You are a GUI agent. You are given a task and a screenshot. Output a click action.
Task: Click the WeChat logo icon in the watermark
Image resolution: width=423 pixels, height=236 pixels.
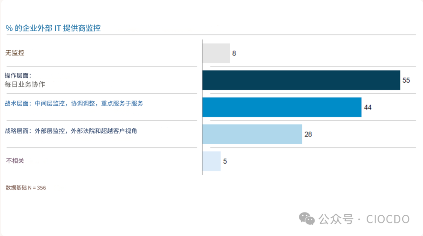[307, 219]
